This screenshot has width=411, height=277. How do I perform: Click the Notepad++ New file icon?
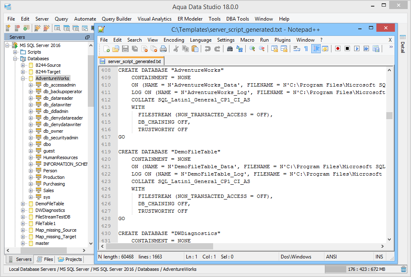tap(106, 49)
